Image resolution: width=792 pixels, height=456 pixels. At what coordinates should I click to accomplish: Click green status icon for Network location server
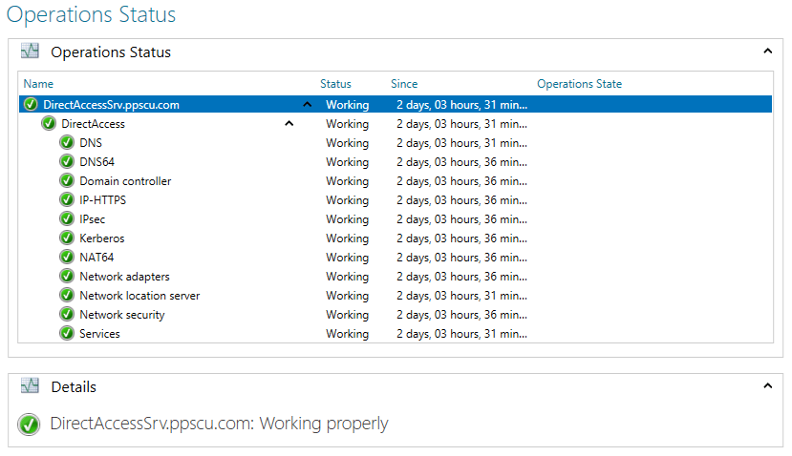(x=67, y=295)
